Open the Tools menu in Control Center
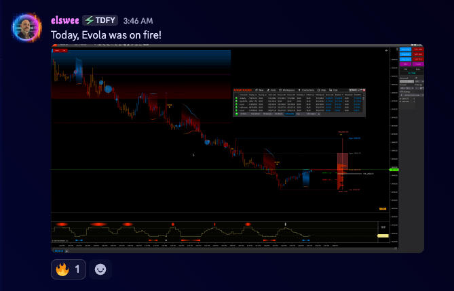454x291 pixels. pyautogui.click(x=272, y=89)
